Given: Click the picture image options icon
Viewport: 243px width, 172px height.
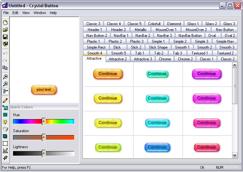Looking at the screenshot, I should point(5,107).
